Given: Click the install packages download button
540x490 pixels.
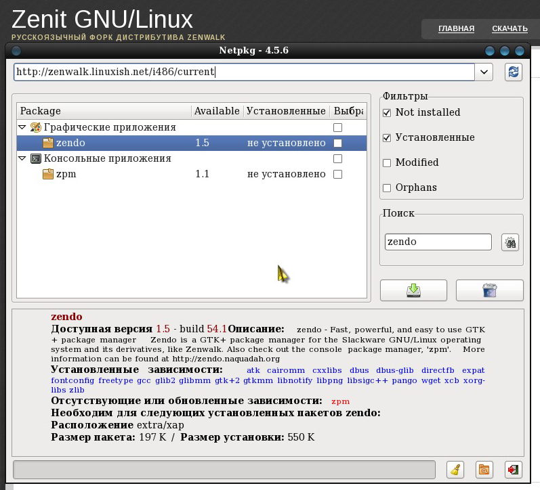Looking at the screenshot, I should pyautogui.click(x=413, y=290).
